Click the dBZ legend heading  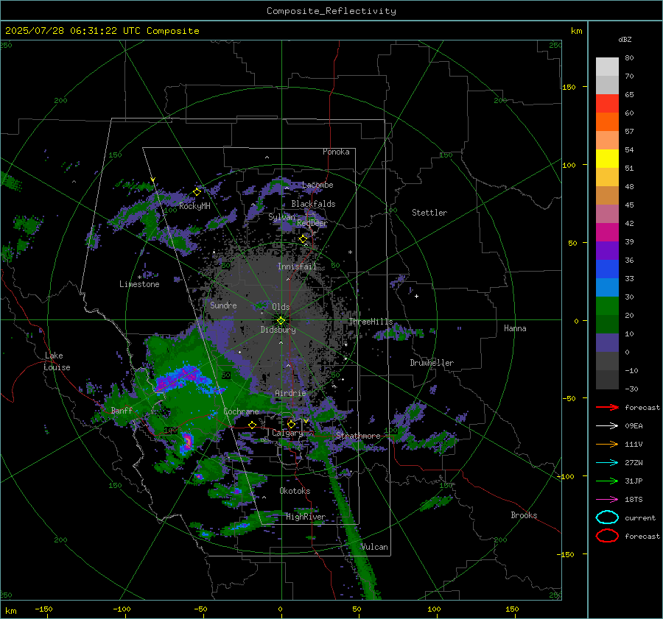click(625, 39)
